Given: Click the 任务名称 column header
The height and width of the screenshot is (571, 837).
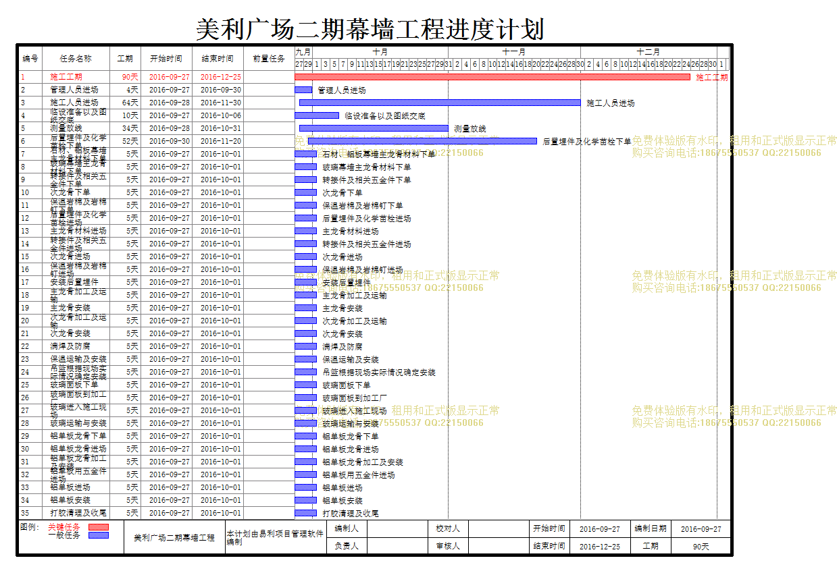Looking at the screenshot, I should coord(76,59).
